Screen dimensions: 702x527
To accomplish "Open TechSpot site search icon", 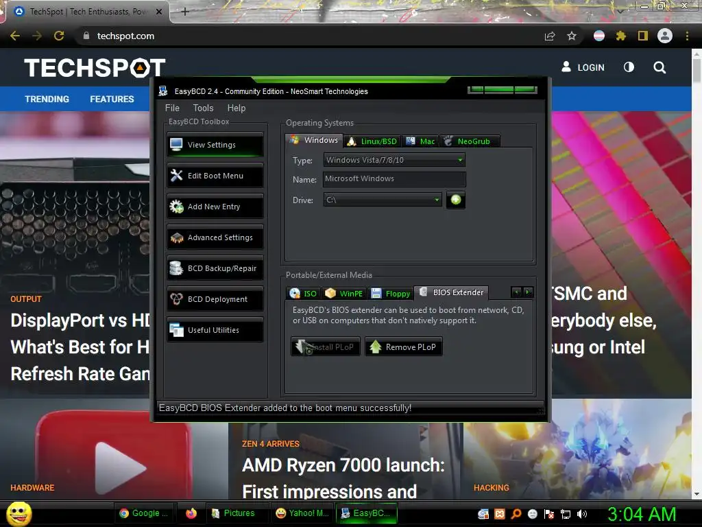I will coord(659,68).
